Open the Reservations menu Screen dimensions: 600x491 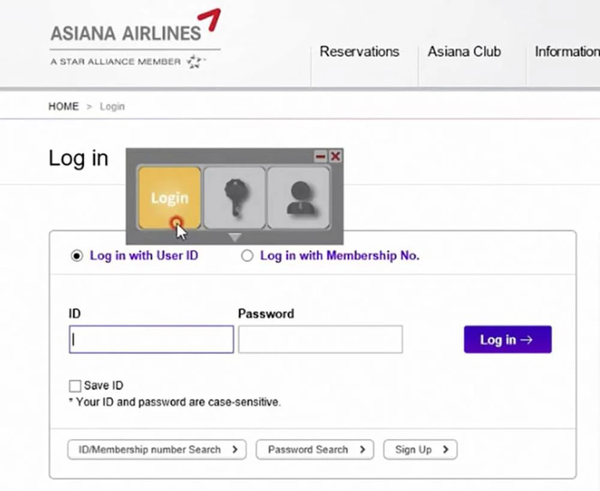coord(359,52)
